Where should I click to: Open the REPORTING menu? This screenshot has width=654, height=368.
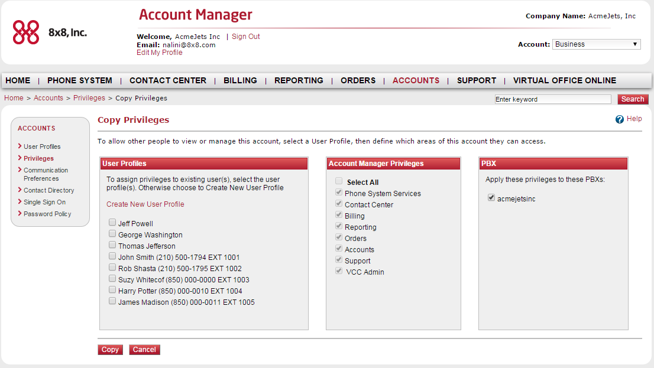pos(299,80)
